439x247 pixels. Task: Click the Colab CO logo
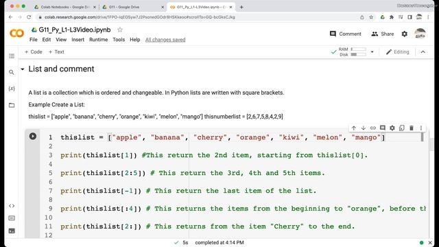point(16,34)
